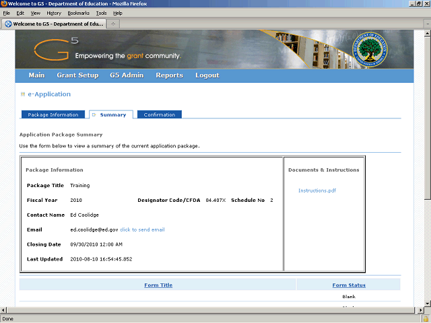
Task: Open the Edit menu
Action: click(20, 13)
